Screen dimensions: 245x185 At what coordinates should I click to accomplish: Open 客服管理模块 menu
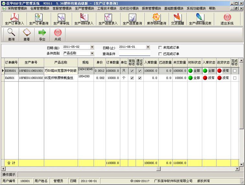[62, 8]
